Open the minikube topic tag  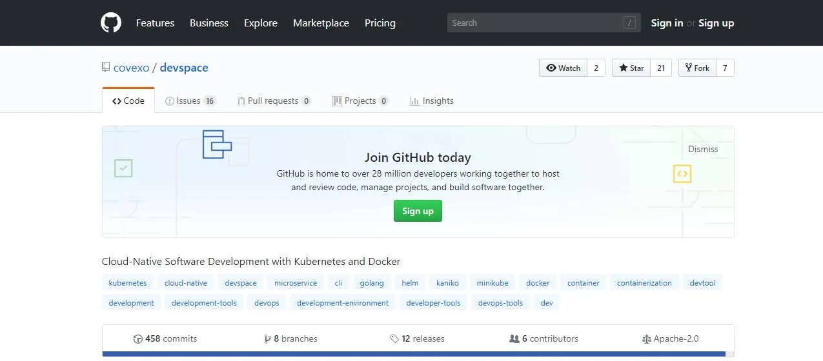[x=493, y=282]
